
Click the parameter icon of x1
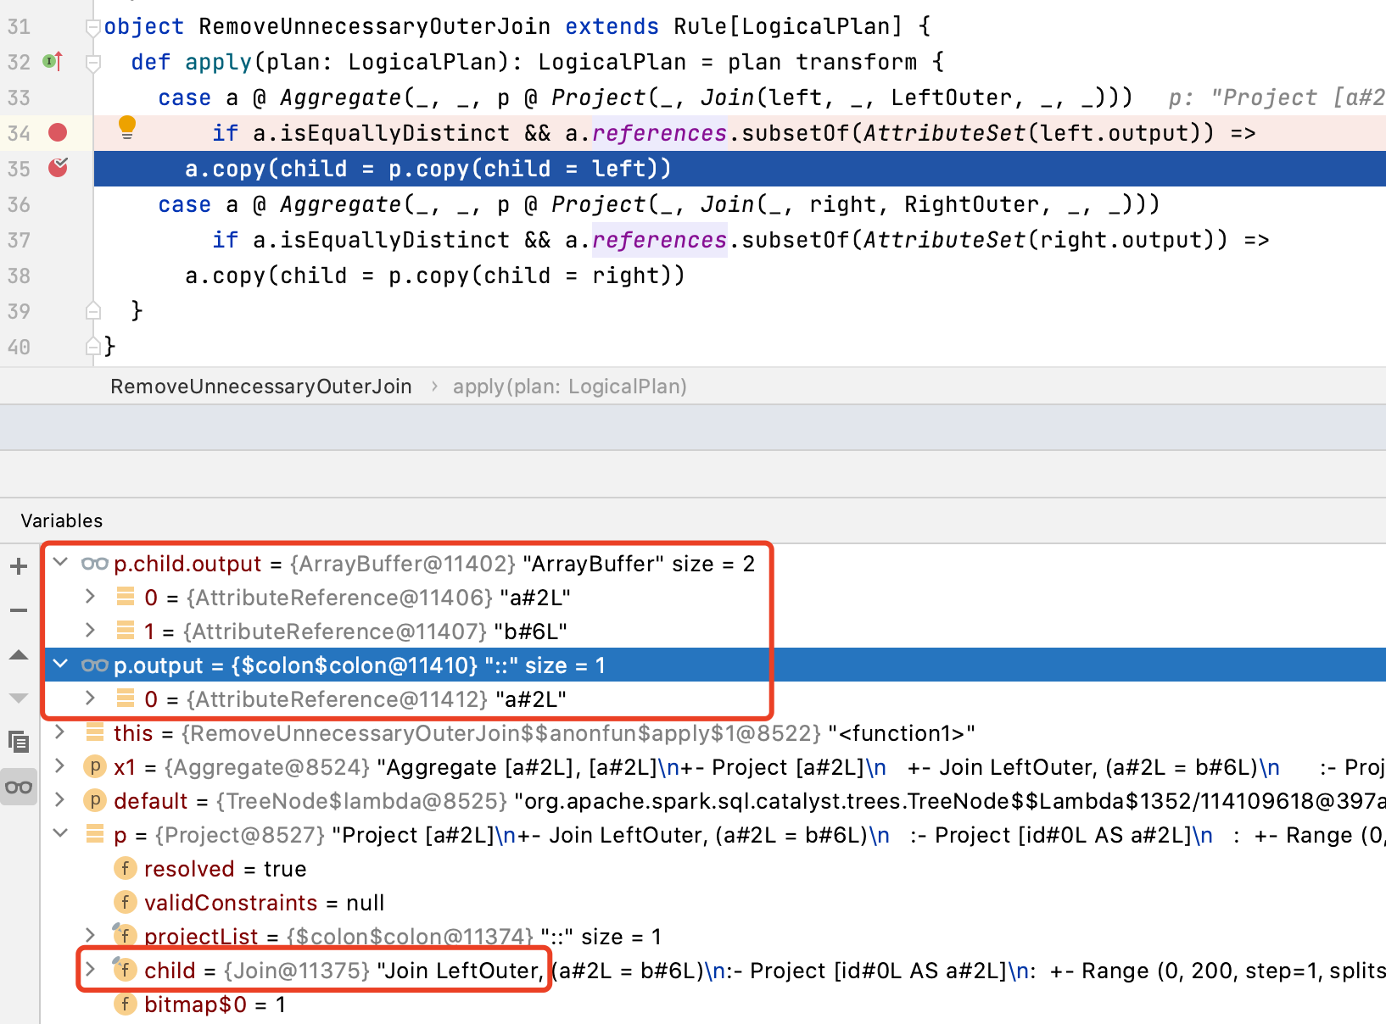pyautogui.click(x=94, y=766)
